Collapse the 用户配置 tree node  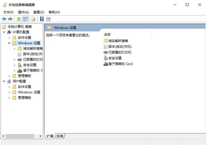coord(4,81)
